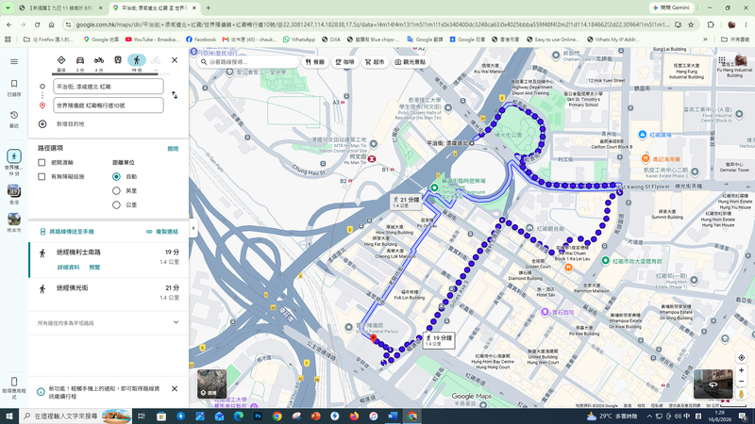Open the Facebook bookmark
The width and height of the screenshot is (755, 424).
[201, 40]
